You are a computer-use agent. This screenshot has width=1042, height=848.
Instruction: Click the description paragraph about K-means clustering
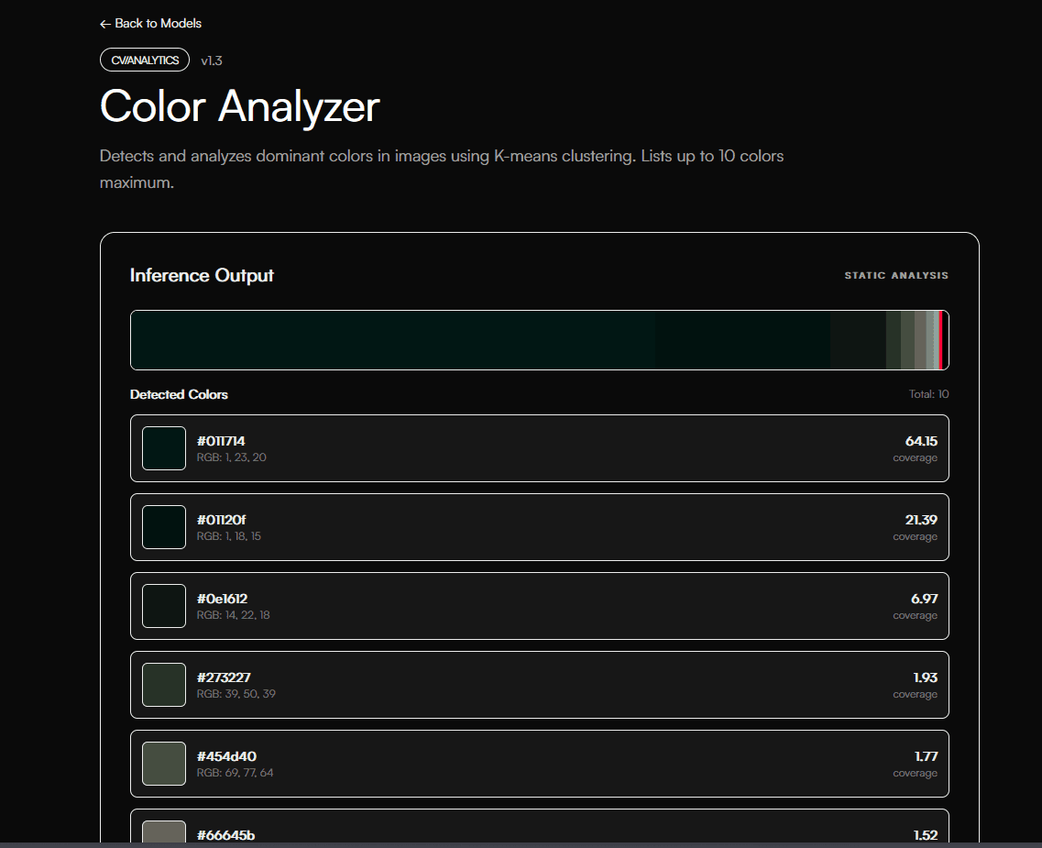tap(441, 169)
